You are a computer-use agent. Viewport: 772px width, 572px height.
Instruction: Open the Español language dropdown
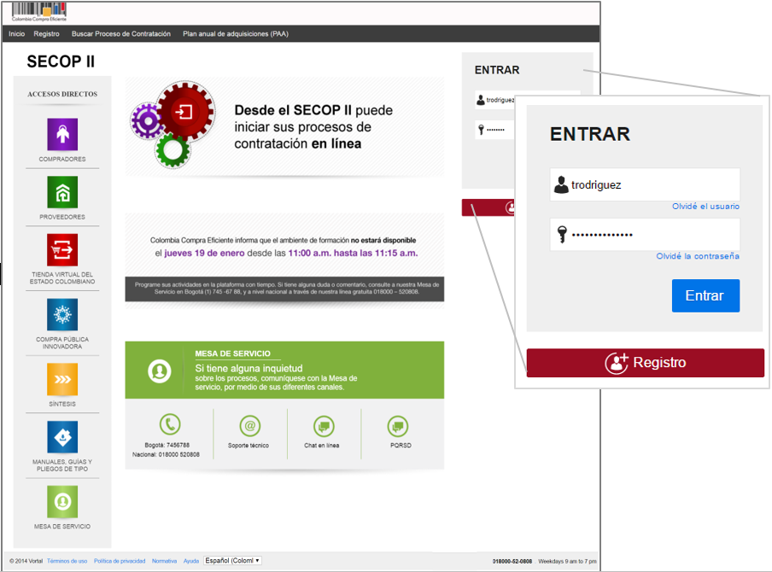[x=232, y=561]
